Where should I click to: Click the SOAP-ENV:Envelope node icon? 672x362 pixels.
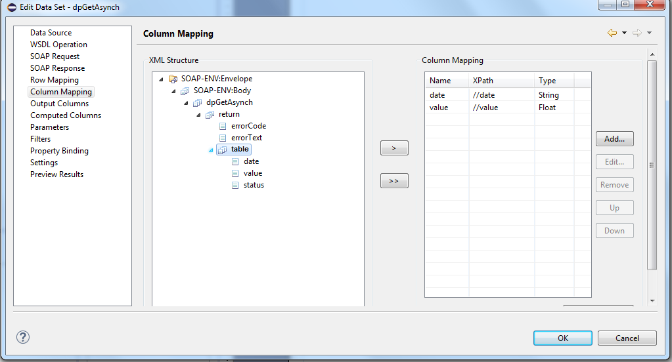173,79
